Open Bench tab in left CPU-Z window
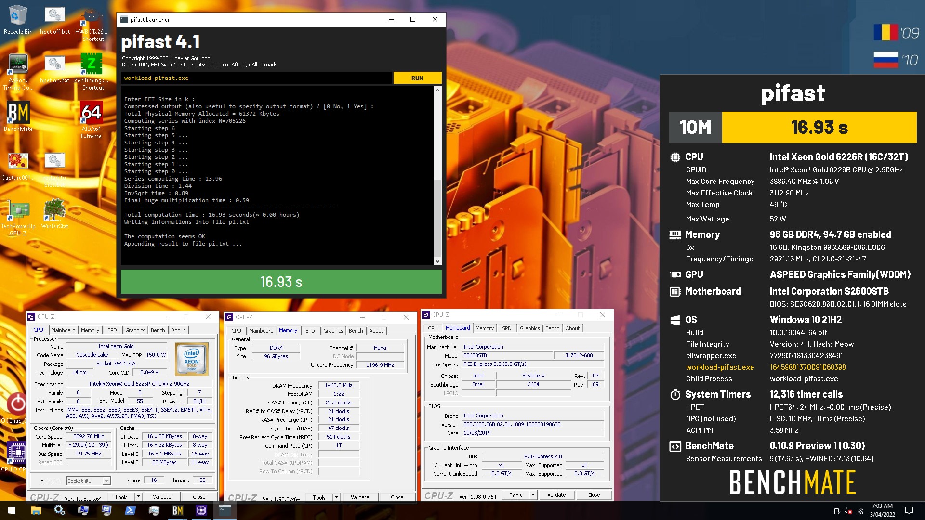The height and width of the screenshot is (520, 925). (158, 330)
